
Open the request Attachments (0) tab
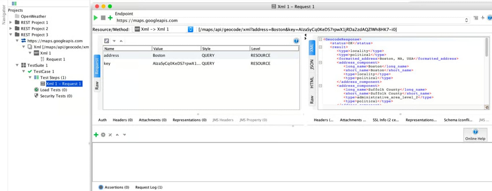(x=153, y=120)
